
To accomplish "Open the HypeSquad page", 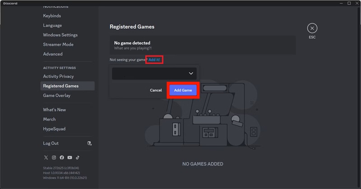I will click(54, 129).
